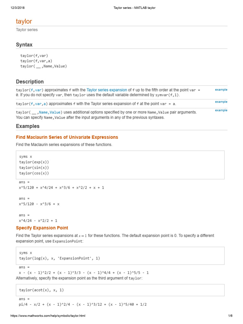The width and height of the screenshot is (243, 324).
Task: Open the Taylor series expansion link
Action: [x=107, y=90]
